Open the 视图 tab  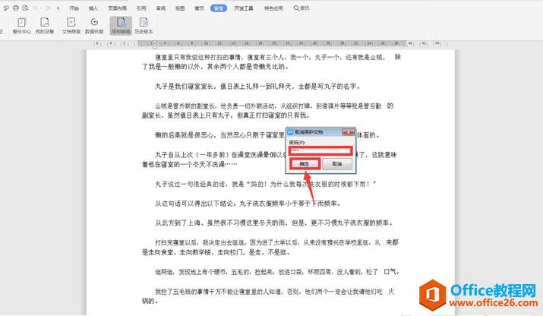tap(180, 8)
